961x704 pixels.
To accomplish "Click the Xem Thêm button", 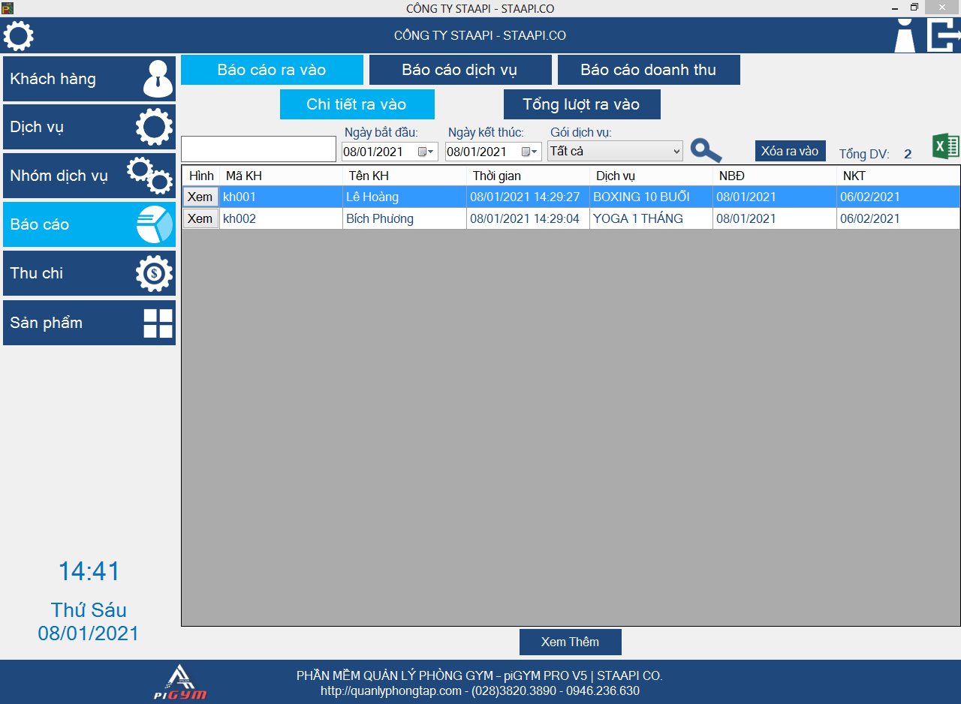I will point(570,642).
